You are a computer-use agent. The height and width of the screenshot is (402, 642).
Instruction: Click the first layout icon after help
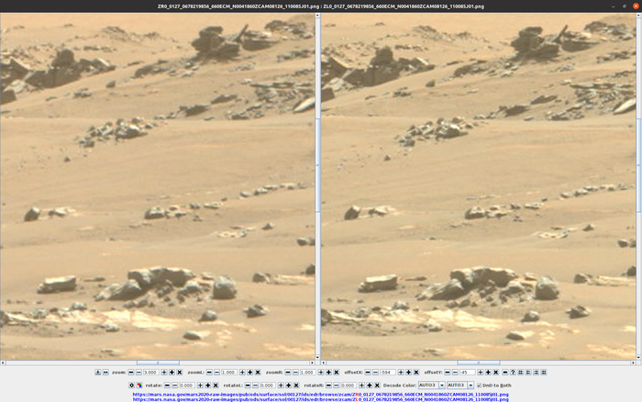coord(520,372)
